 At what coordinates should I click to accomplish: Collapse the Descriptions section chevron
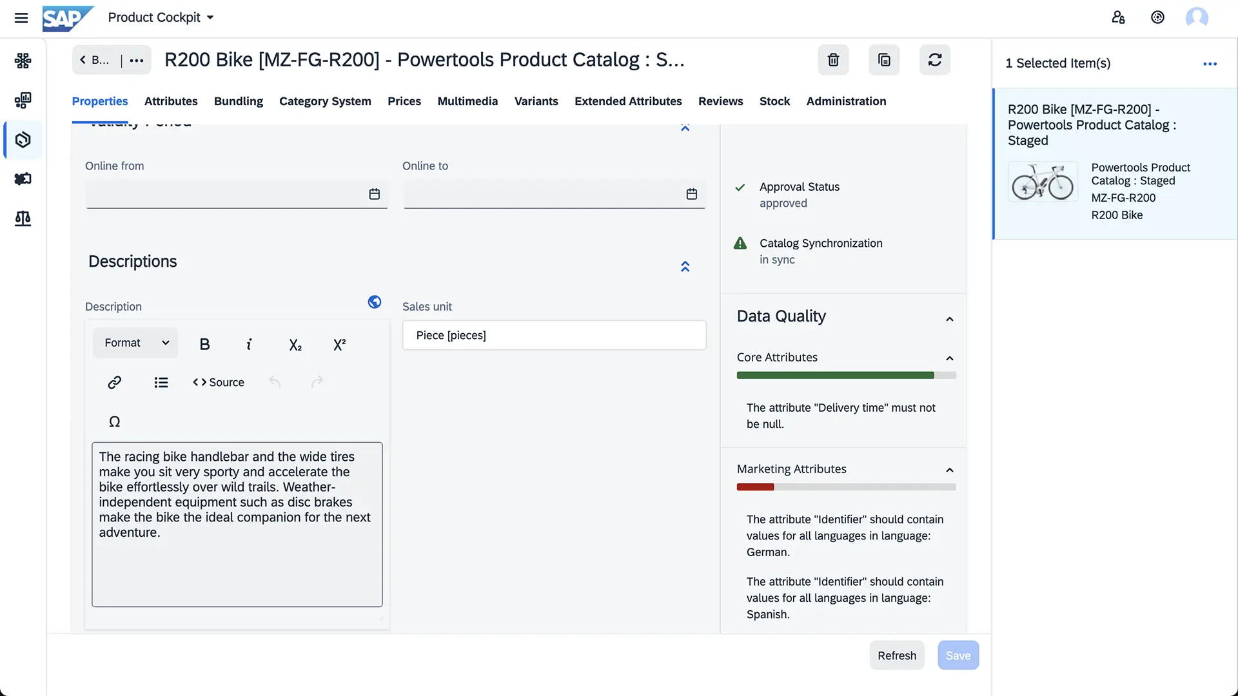click(x=685, y=266)
